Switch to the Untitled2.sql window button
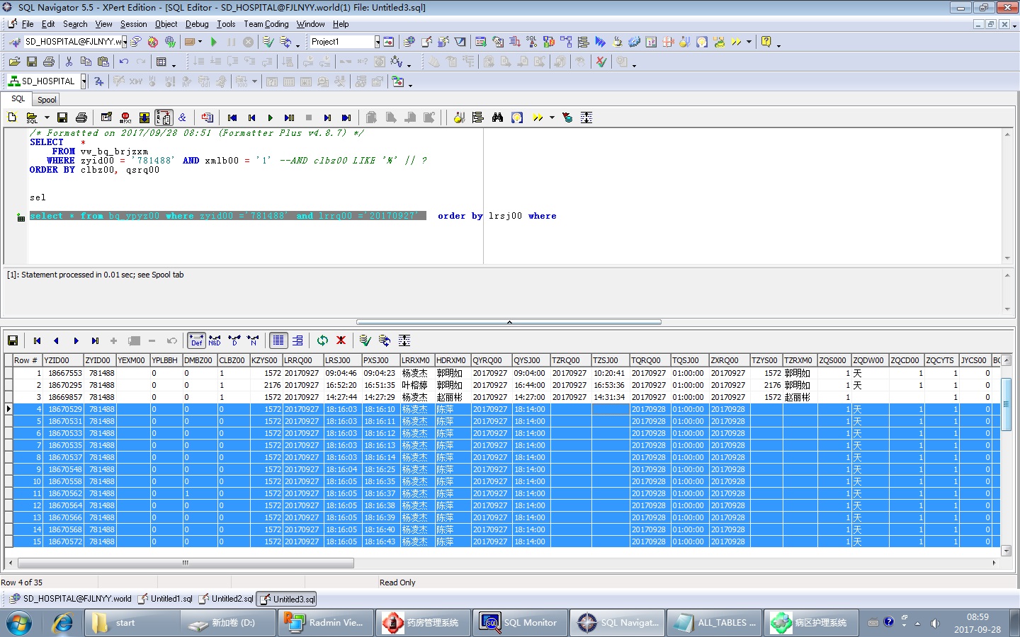 [x=226, y=599]
